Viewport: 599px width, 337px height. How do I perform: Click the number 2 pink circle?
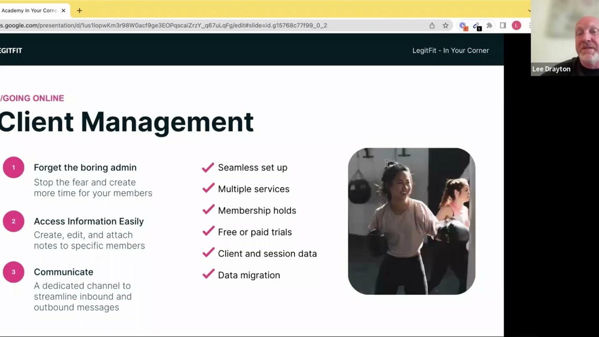[14, 221]
